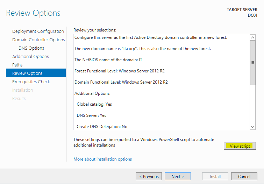This screenshot has height=184, width=264.
Task: Click the 'Forest Functional Level' line
Action: click(x=119, y=71)
